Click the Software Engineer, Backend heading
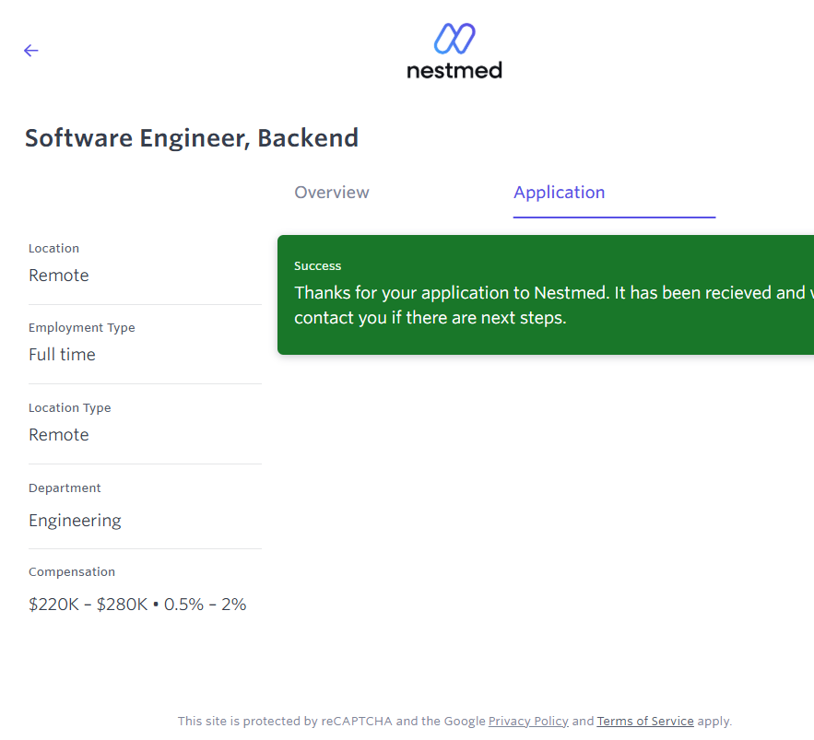Viewport: 814px width, 740px height. click(192, 138)
